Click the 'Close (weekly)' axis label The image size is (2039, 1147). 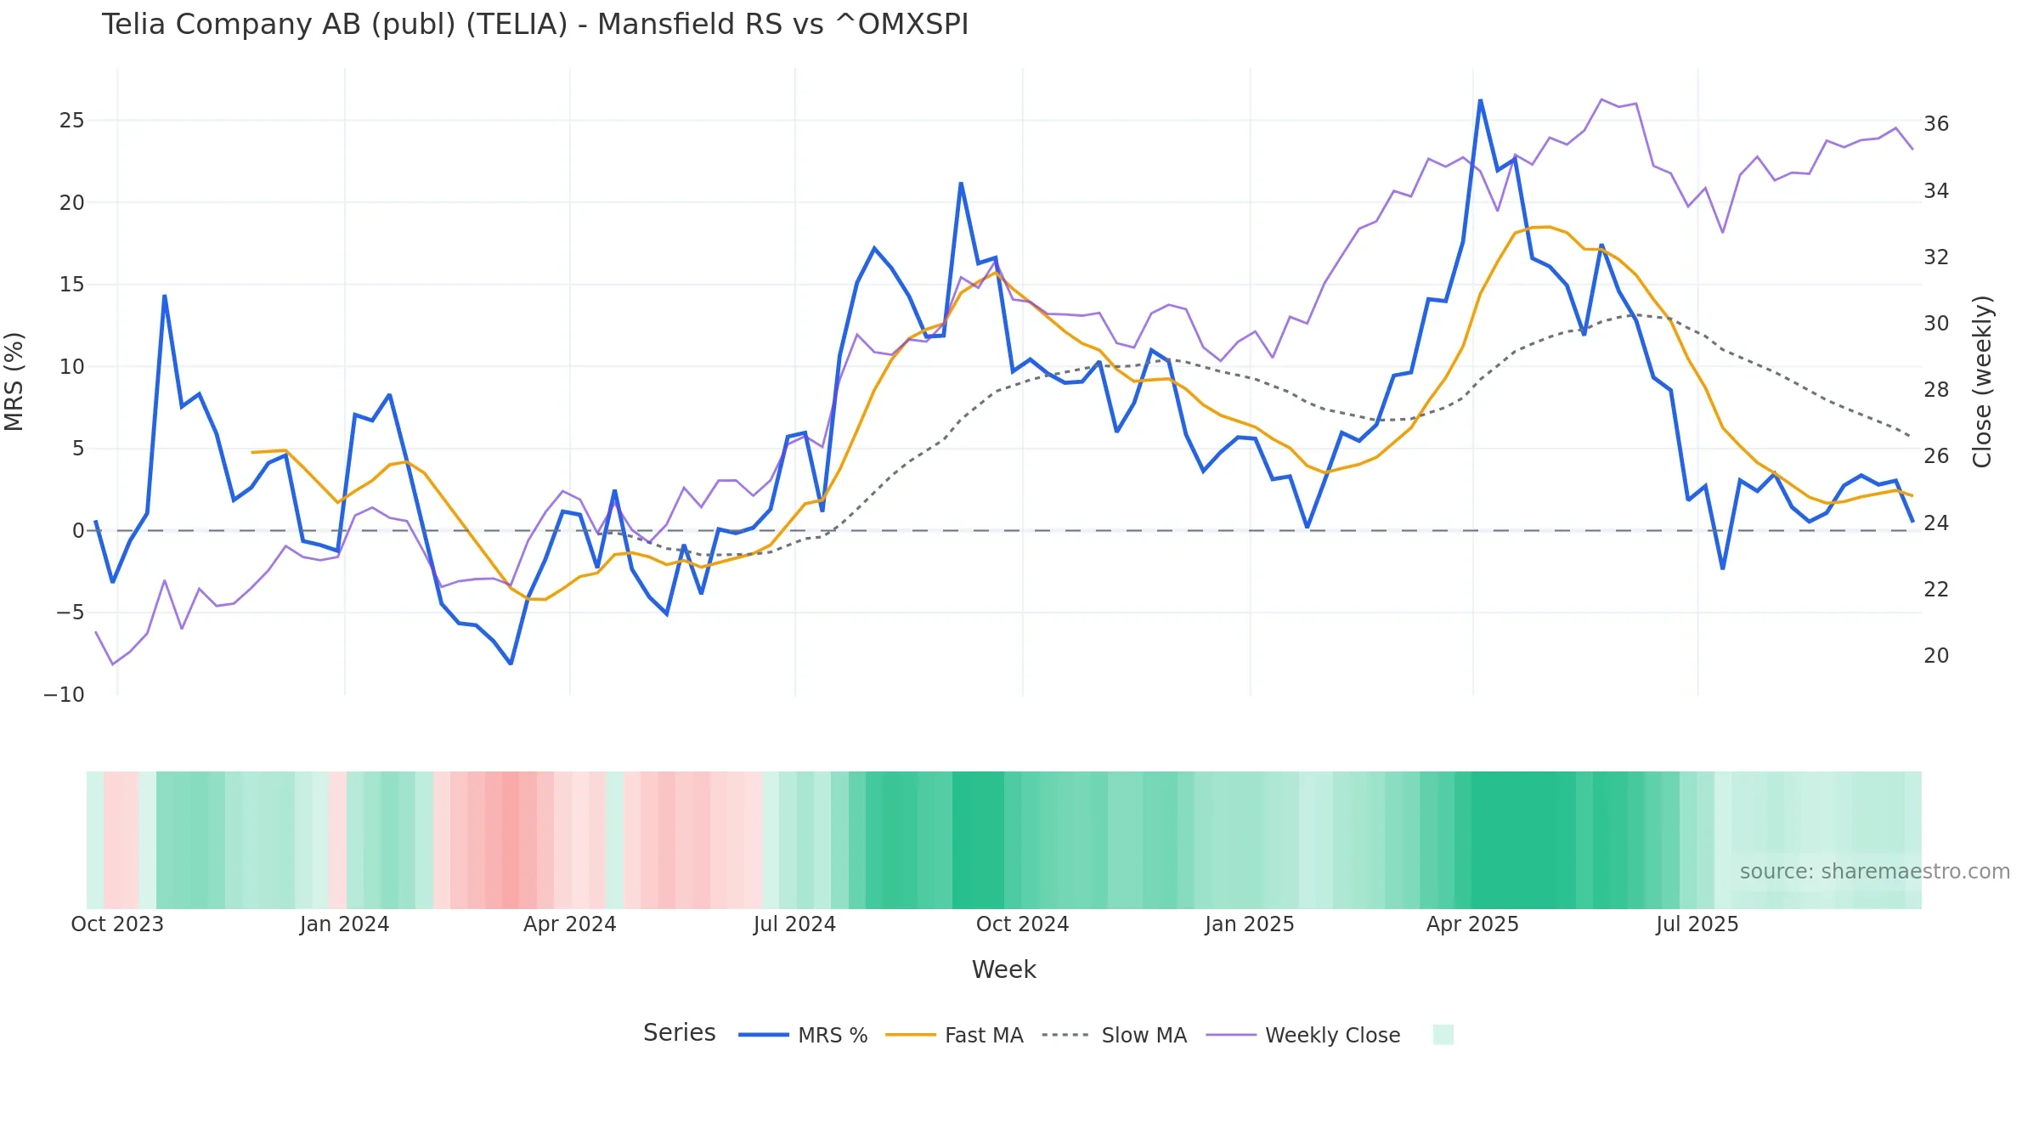(1982, 381)
